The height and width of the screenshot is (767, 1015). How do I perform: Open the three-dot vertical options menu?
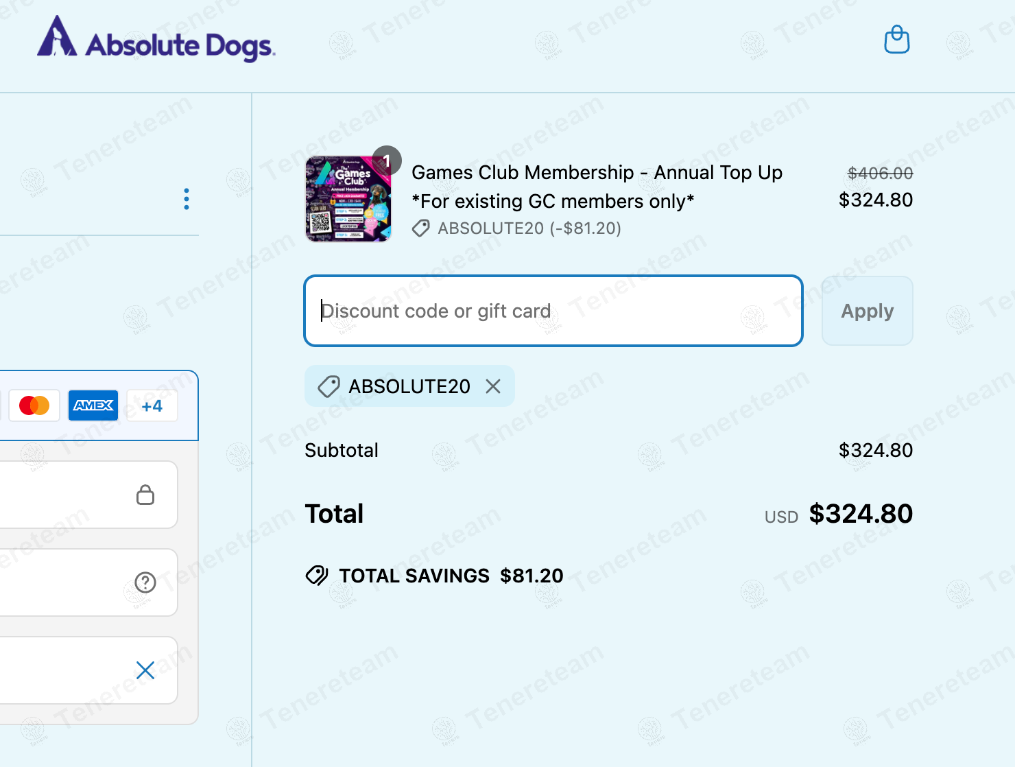(x=187, y=199)
